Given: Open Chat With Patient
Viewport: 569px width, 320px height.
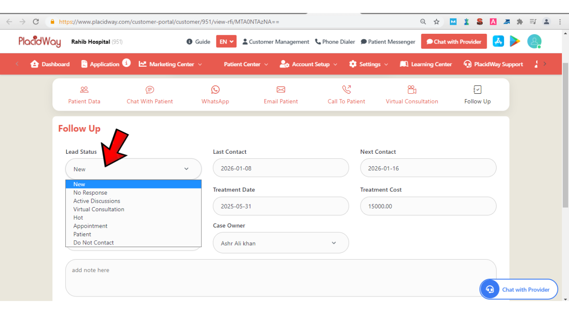Looking at the screenshot, I should pyautogui.click(x=149, y=94).
